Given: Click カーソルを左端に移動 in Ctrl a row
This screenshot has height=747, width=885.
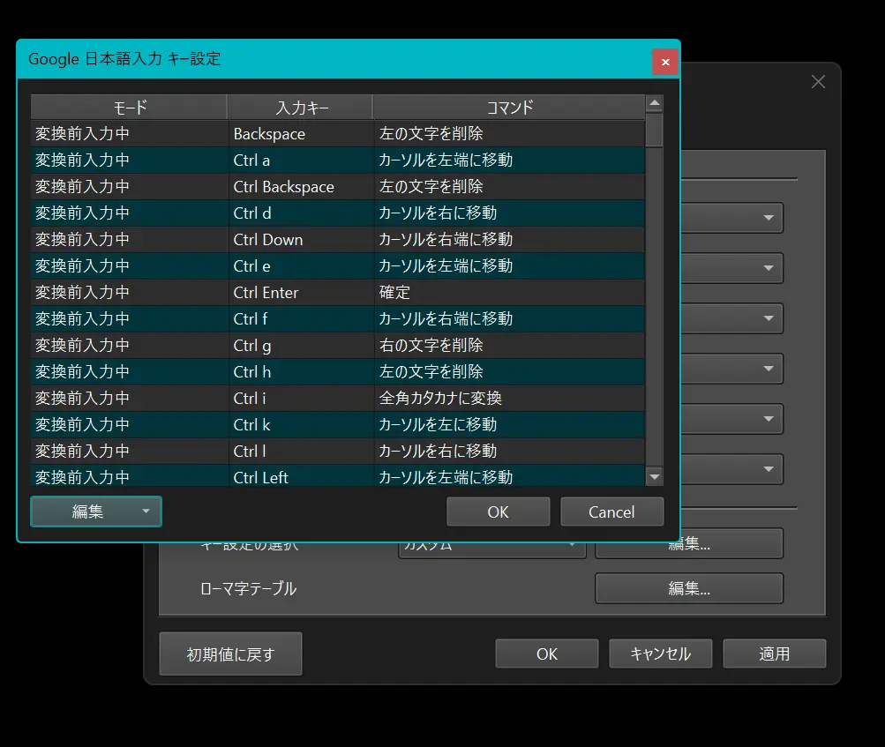Looking at the screenshot, I should point(509,161).
